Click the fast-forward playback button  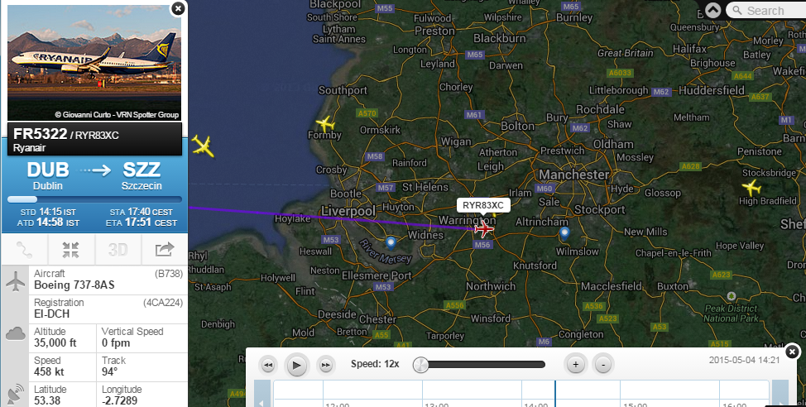[x=325, y=366]
